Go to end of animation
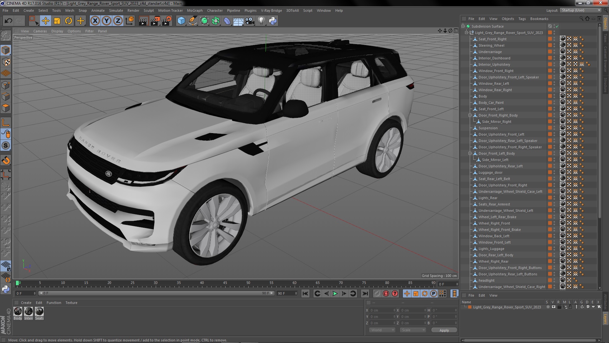Screen dimensions: 609x343 pos(365,294)
